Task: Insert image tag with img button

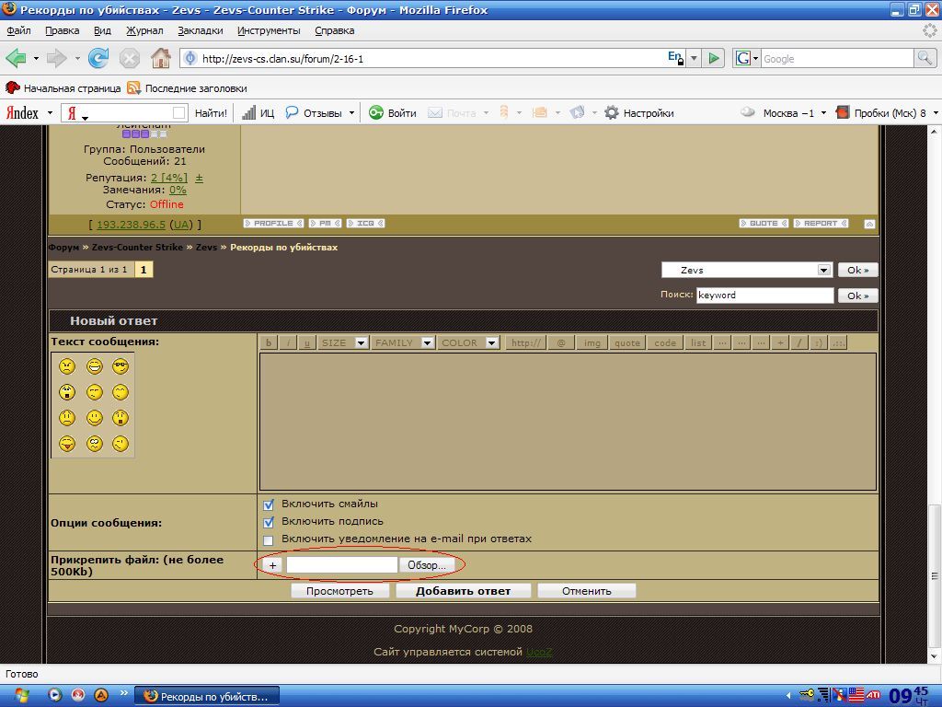Action: tap(592, 342)
